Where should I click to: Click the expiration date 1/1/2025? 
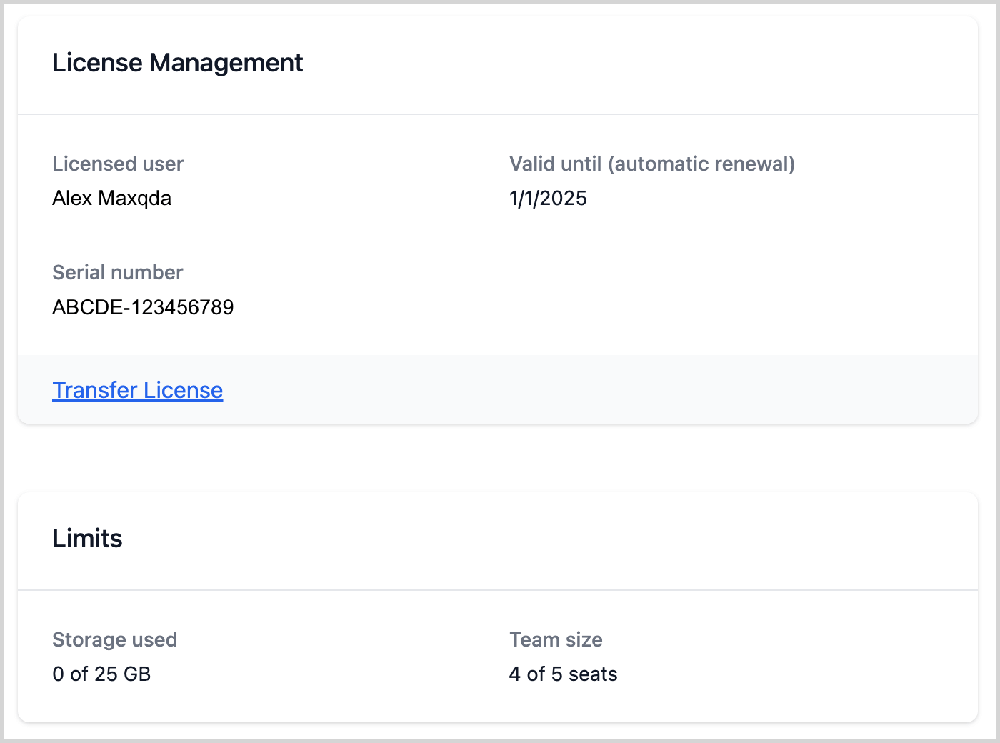(x=547, y=199)
